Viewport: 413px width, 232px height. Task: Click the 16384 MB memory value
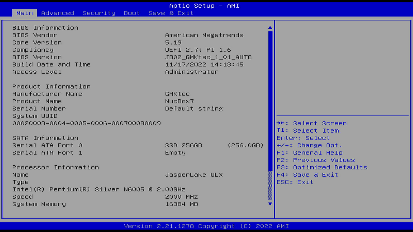click(x=181, y=204)
